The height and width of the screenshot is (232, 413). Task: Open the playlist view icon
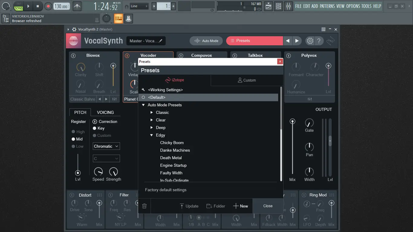[268, 6]
